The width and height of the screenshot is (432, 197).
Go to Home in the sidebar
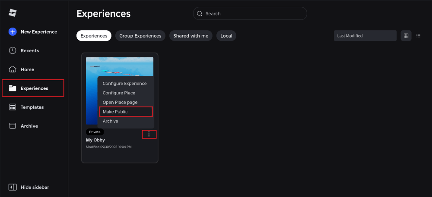click(27, 69)
